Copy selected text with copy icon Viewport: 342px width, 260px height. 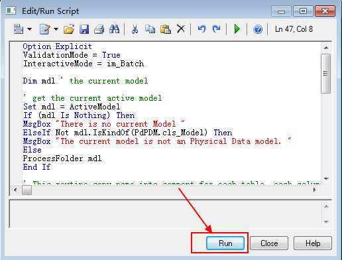150,29
